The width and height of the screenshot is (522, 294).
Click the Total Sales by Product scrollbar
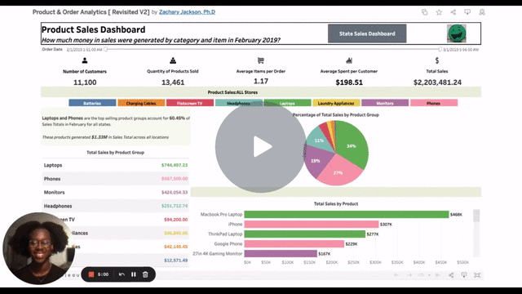tap(476, 233)
